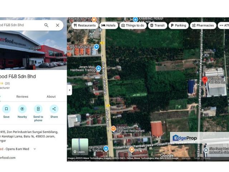
Task: Open the website link ending erfood.com
Action: (8, 158)
